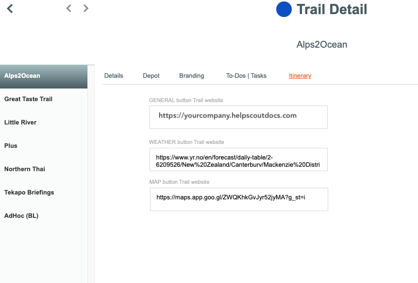
Task: Click the Alps2Ocean title under Trail Detail
Action: tap(322, 44)
